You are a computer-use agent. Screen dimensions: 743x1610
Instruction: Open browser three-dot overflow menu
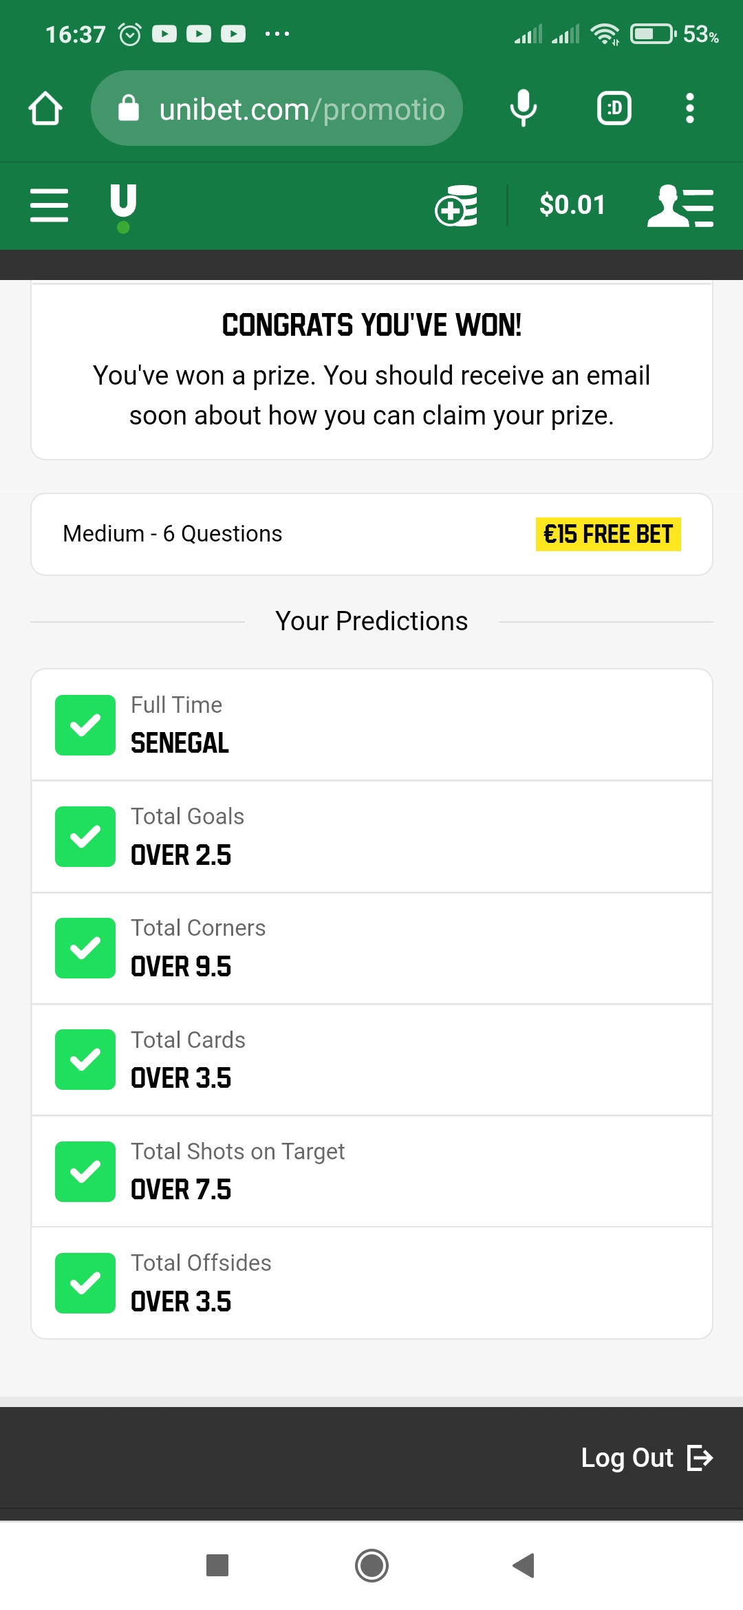[x=690, y=109]
